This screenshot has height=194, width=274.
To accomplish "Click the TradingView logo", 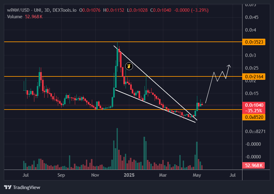I will click(x=22, y=188).
